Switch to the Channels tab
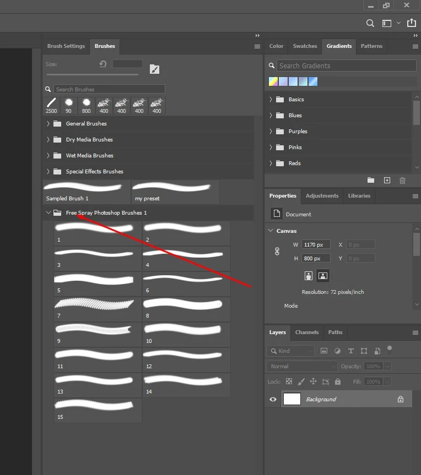This screenshot has width=421, height=475. [x=307, y=332]
